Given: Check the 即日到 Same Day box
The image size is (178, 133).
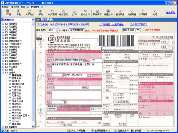Looking at the screenshot, I should [x=104, y=55].
